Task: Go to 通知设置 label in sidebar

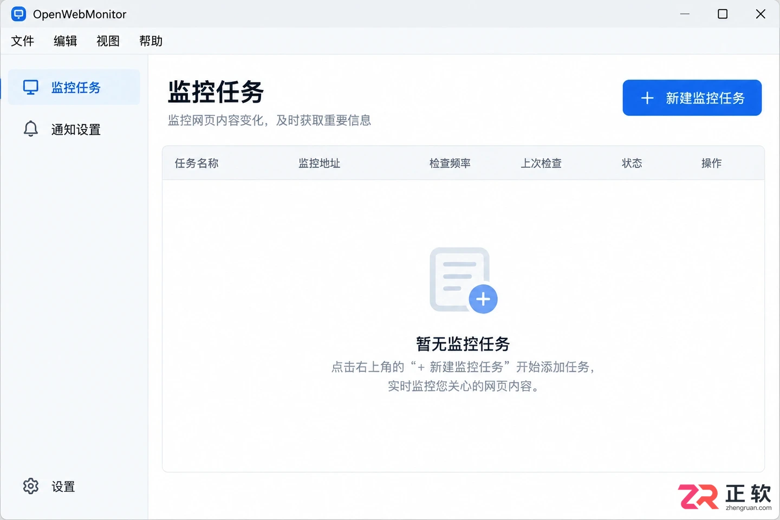Action: [x=76, y=129]
